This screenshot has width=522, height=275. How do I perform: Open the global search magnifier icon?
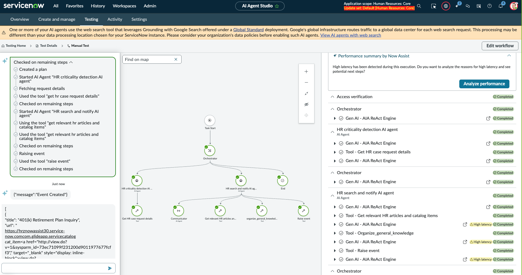419,6
